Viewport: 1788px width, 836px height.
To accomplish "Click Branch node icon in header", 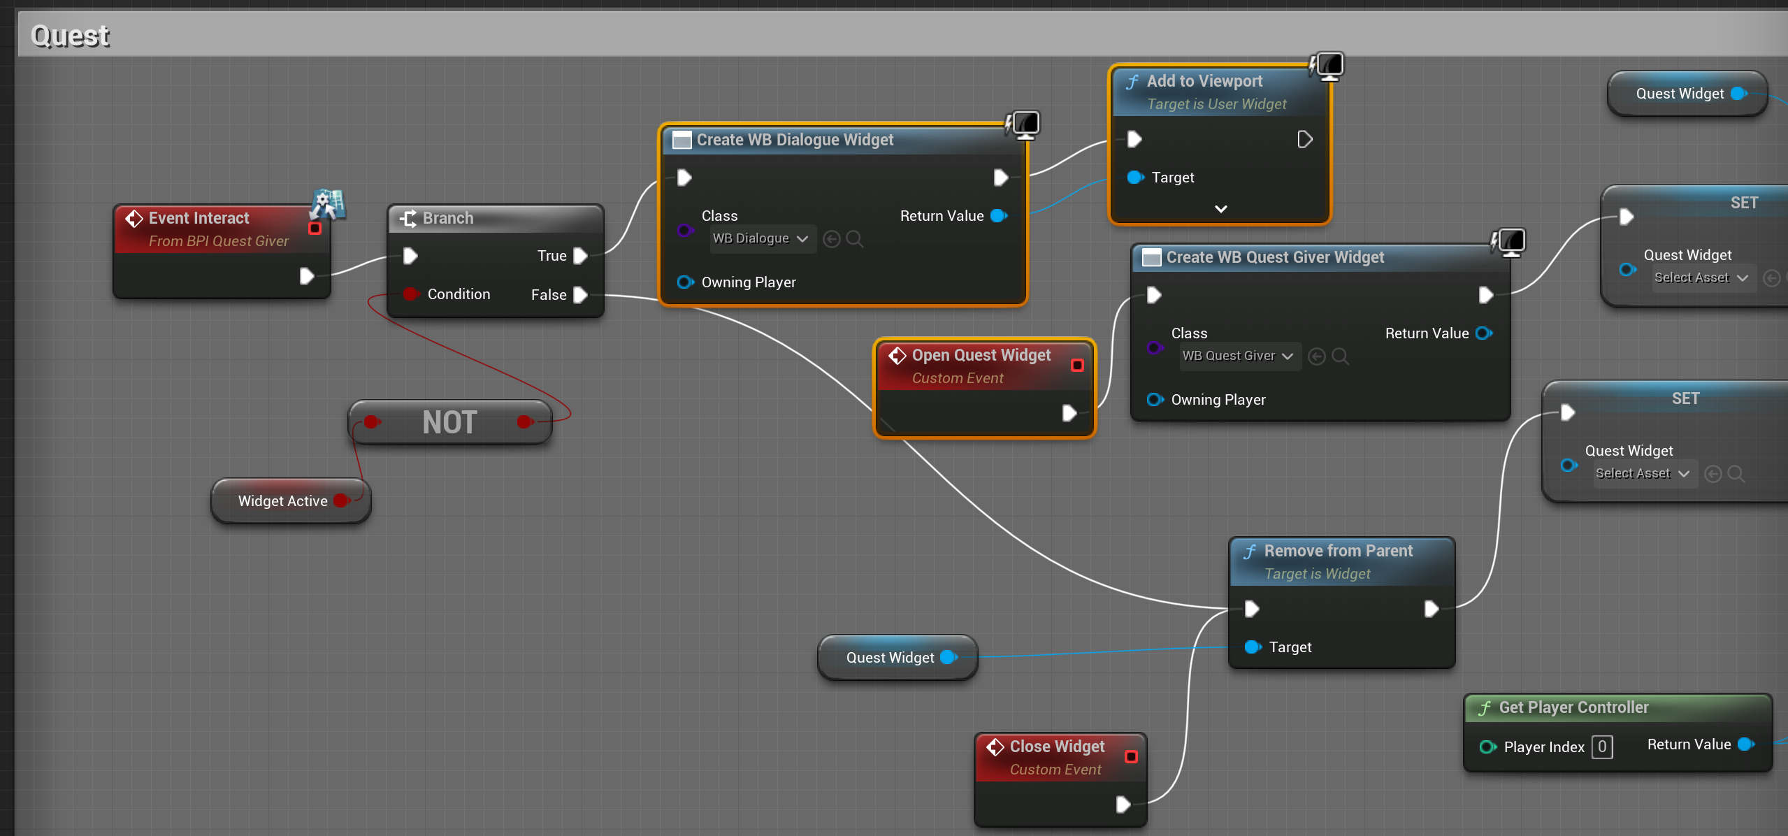I will (408, 218).
